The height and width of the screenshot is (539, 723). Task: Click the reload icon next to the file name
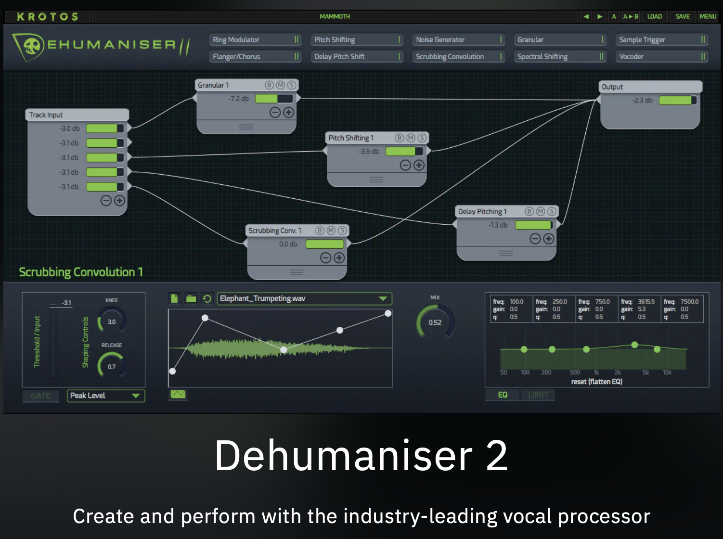[207, 299]
